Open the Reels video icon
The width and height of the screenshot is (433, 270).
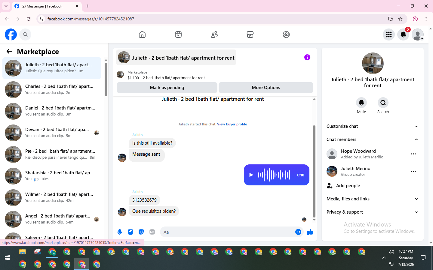pyautogui.click(x=178, y=34)
